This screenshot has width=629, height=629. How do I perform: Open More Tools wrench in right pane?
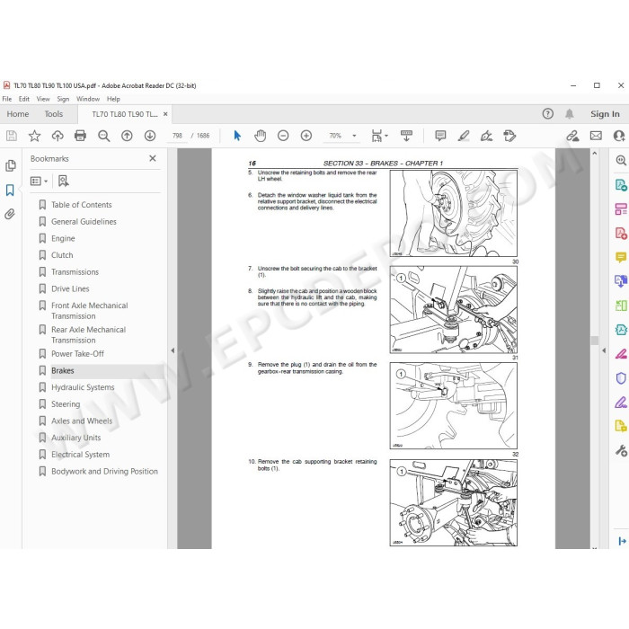pos(621,451)
